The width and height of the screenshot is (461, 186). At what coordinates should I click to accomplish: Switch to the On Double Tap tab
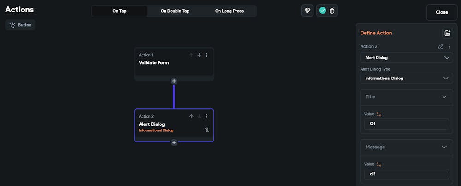[x=175, y=11]
